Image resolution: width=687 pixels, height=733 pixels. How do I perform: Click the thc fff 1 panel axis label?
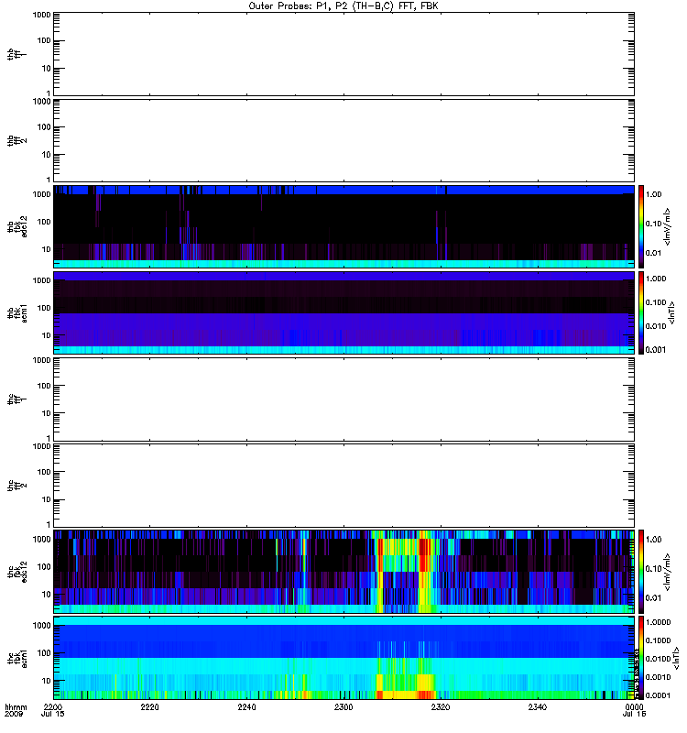pos(16,399)
